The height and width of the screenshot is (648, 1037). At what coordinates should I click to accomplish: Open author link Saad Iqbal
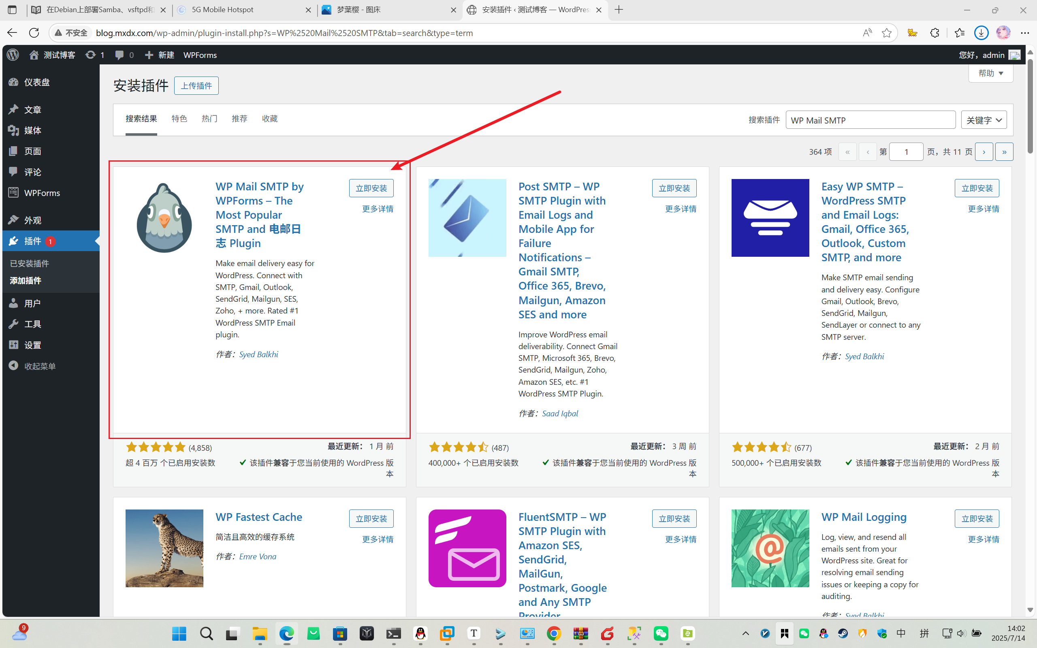[x=560, y=413]
